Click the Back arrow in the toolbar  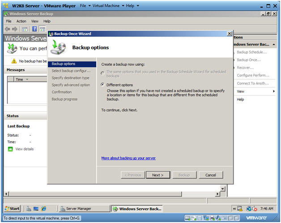tap(7, 29)
